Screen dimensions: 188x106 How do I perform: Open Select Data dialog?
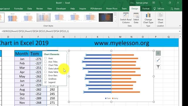[x=136, y=18]
